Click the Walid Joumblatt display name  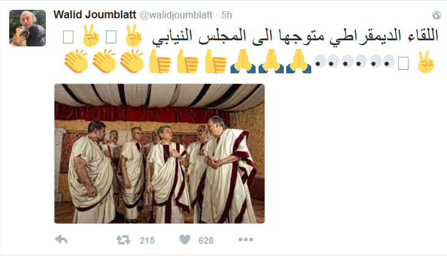click(x=95, y=15)
